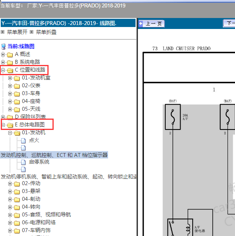Click the 点火 document icon
This screenshot has width=235, height=236.
(23, 141)
